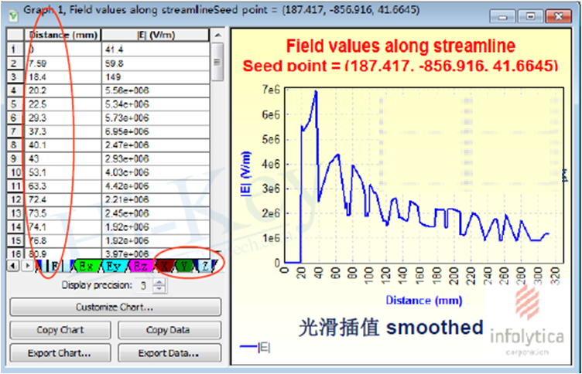Select the dark red X tab
582x374 pixels.
165,265
